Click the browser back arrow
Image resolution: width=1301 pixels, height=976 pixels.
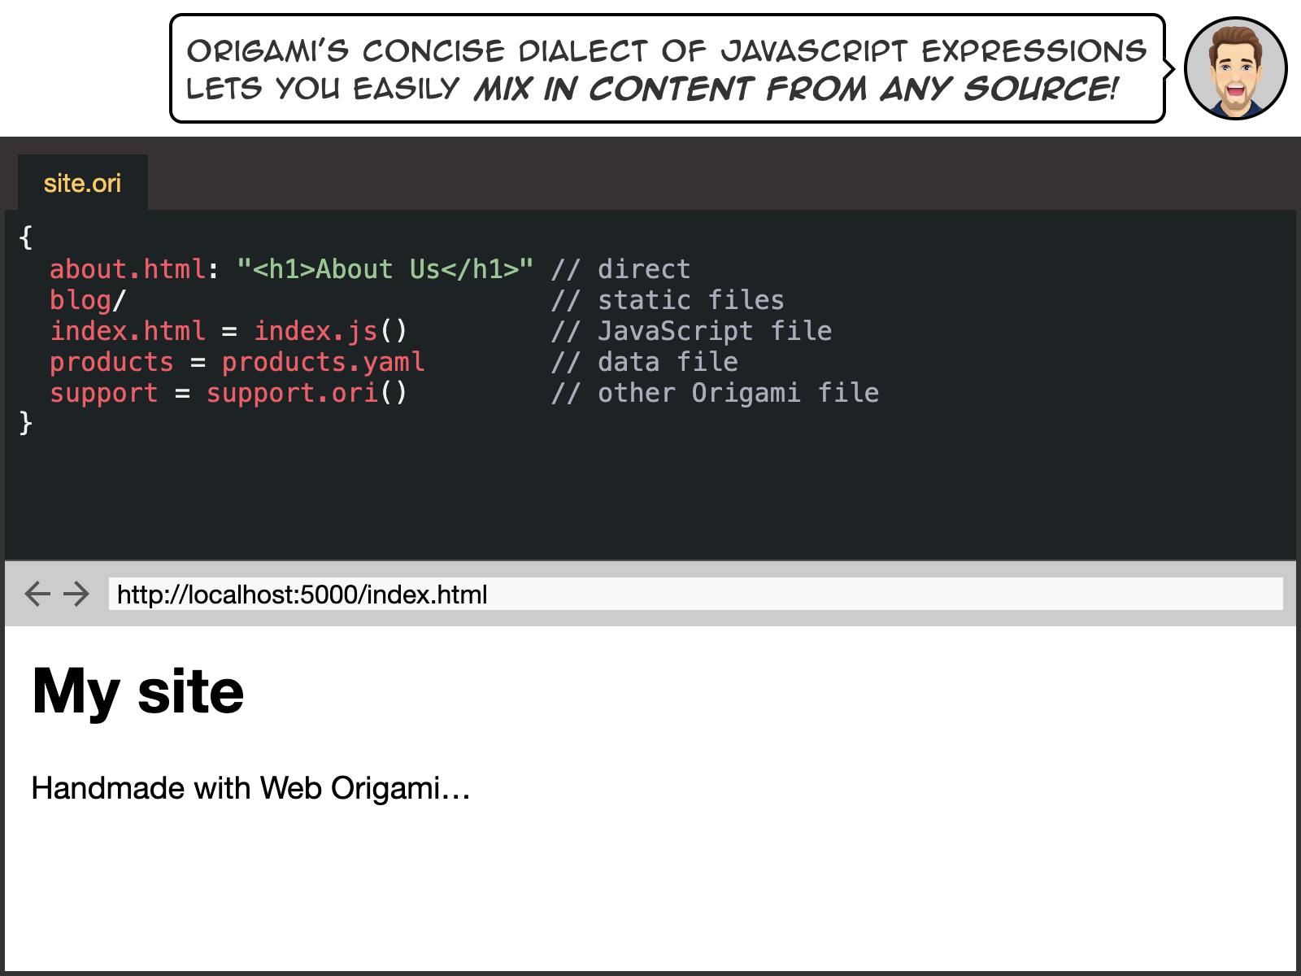(x=37, y=594)
